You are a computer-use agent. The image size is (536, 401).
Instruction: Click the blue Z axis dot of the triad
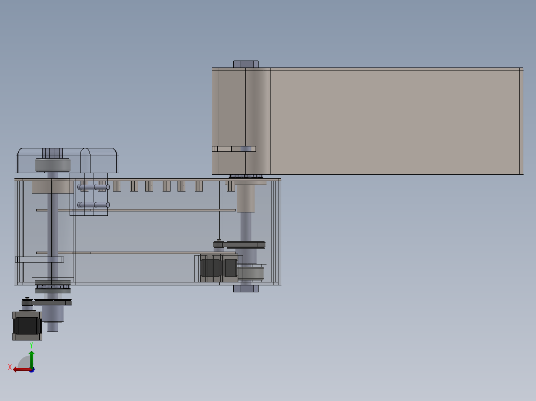pyautogui.click(x=32, y=370)
